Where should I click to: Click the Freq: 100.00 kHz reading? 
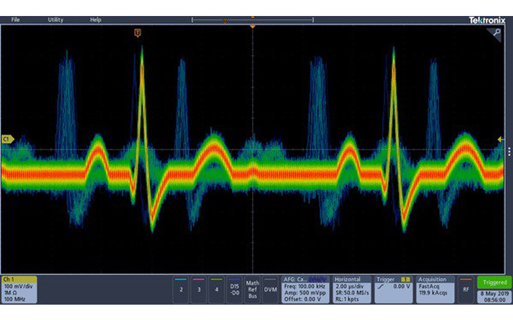[x=305, y=286]
